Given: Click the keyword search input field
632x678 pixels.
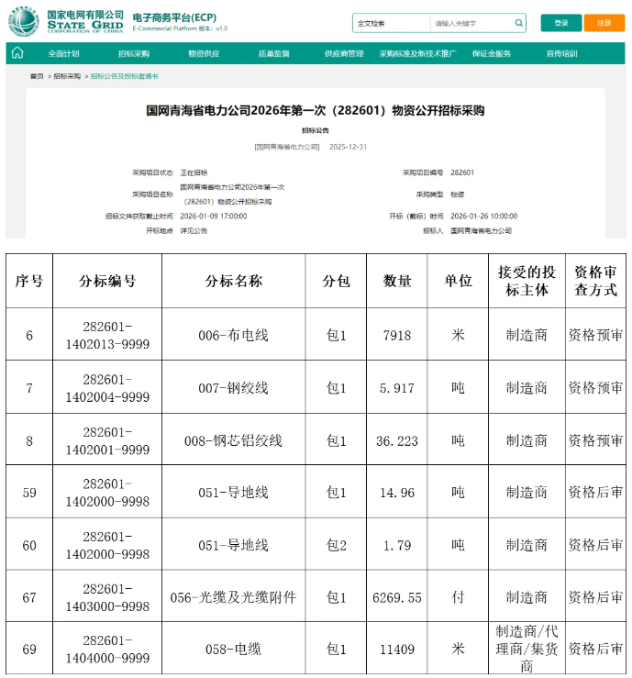Looking at the screenshot, I should pyautogui.click(x=470, y=23).
